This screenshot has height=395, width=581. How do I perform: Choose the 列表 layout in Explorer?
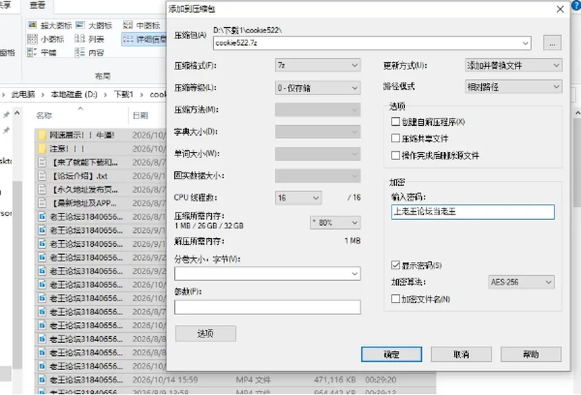tap(90, 39)
